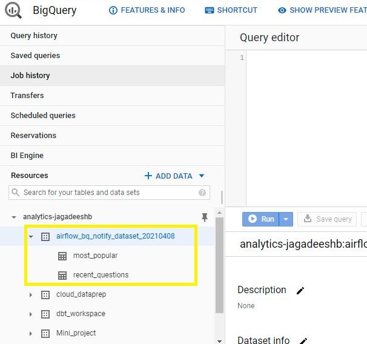This screenshot has height=344, width=367.
Task: Run the query
Action: (261, 219)
